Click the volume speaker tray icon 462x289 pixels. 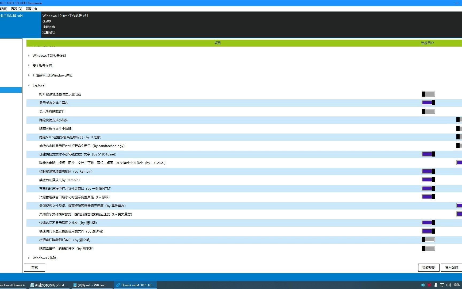(x=448, y=285)
